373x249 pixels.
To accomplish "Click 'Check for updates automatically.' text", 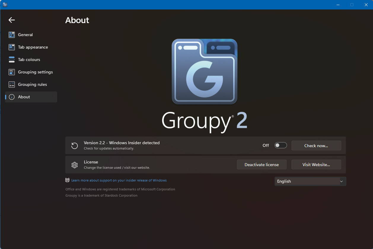I will (x=109, y=148).
